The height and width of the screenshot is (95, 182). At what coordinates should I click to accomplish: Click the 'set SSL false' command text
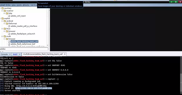click(x=55, y=61)
